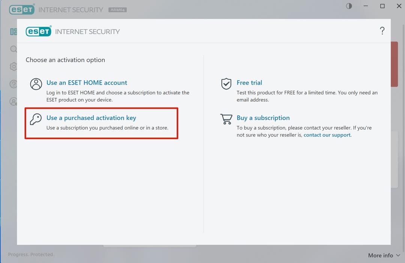
Task: Open computer scan magnifier icon in sidebar
Action: (x=13, y=49)
